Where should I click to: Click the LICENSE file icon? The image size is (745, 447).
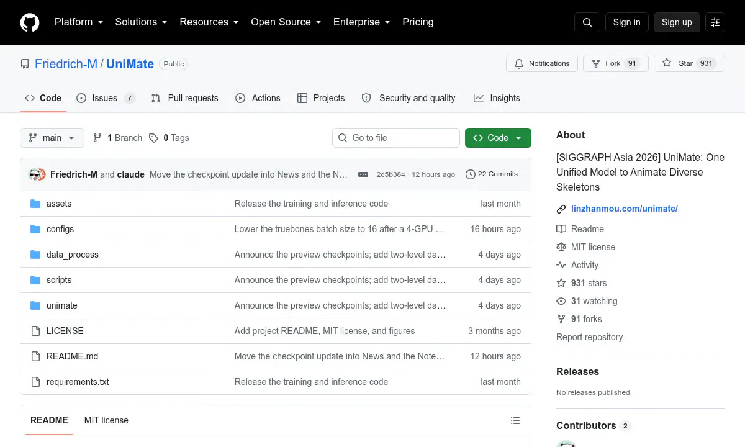[x=35, y=331]
